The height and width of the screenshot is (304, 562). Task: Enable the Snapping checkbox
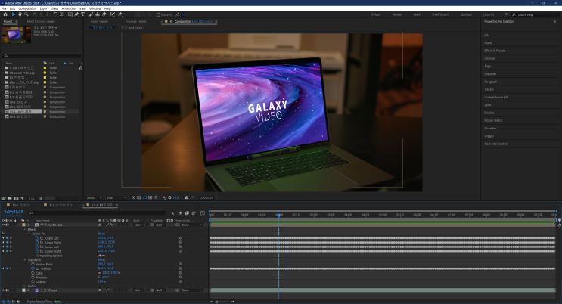click(157, 14)
